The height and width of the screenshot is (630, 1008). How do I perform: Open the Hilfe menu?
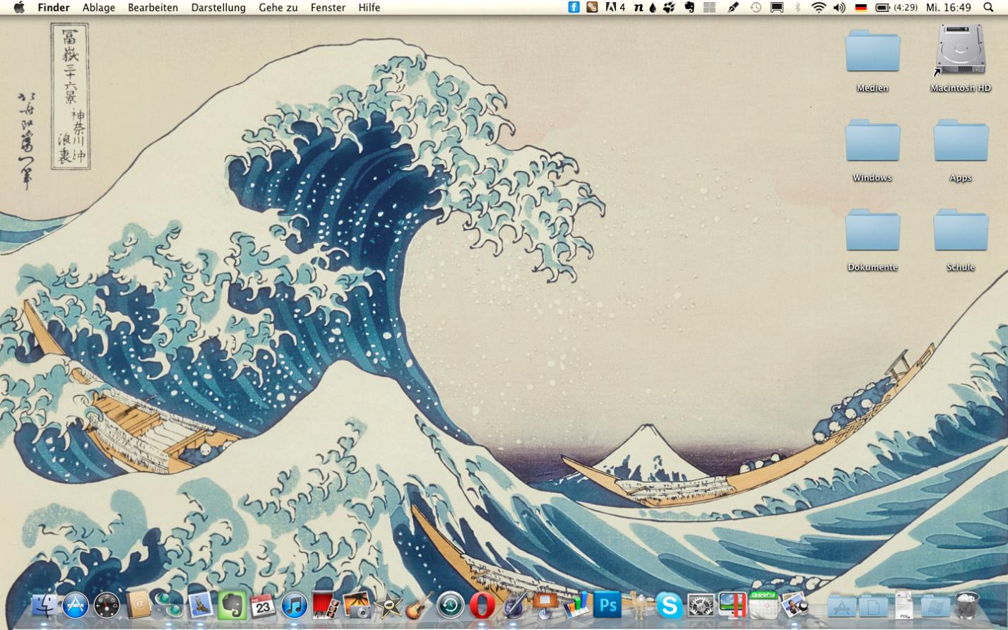tap(369, 7)
